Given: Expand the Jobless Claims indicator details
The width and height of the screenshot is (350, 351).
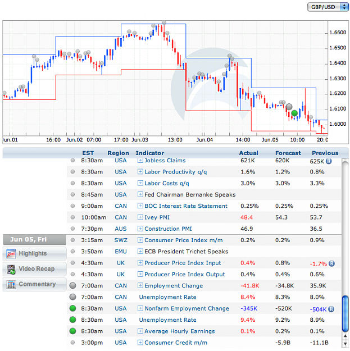Looking at the screenshot, I should [x=140, y=161].
